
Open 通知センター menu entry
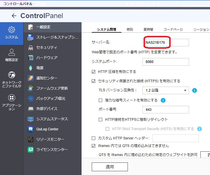click(x=52, y=78)
